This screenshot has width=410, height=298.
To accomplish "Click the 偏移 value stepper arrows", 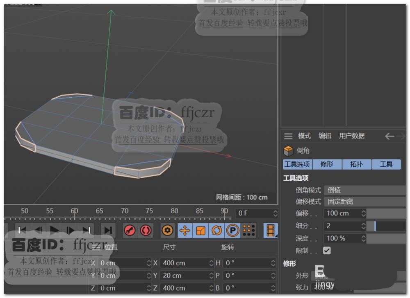I will tap(363, 213).
